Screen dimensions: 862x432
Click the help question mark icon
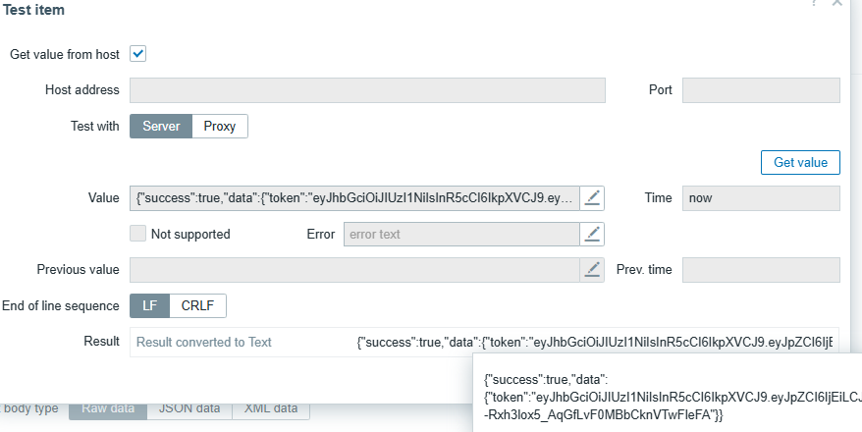click(814, 4)
